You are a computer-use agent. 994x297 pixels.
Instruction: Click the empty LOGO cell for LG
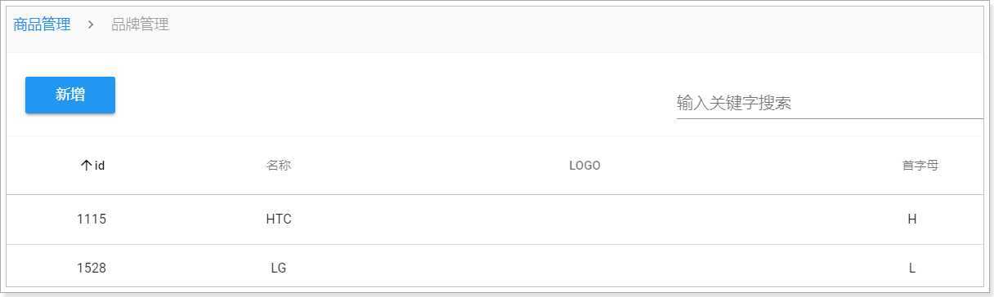pos(584,267)
